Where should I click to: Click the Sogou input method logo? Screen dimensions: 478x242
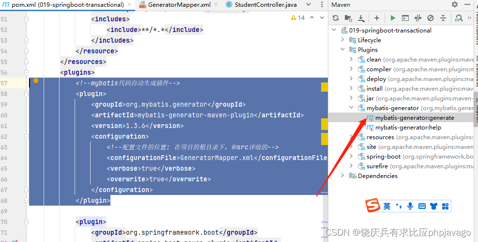pos(372,205)
